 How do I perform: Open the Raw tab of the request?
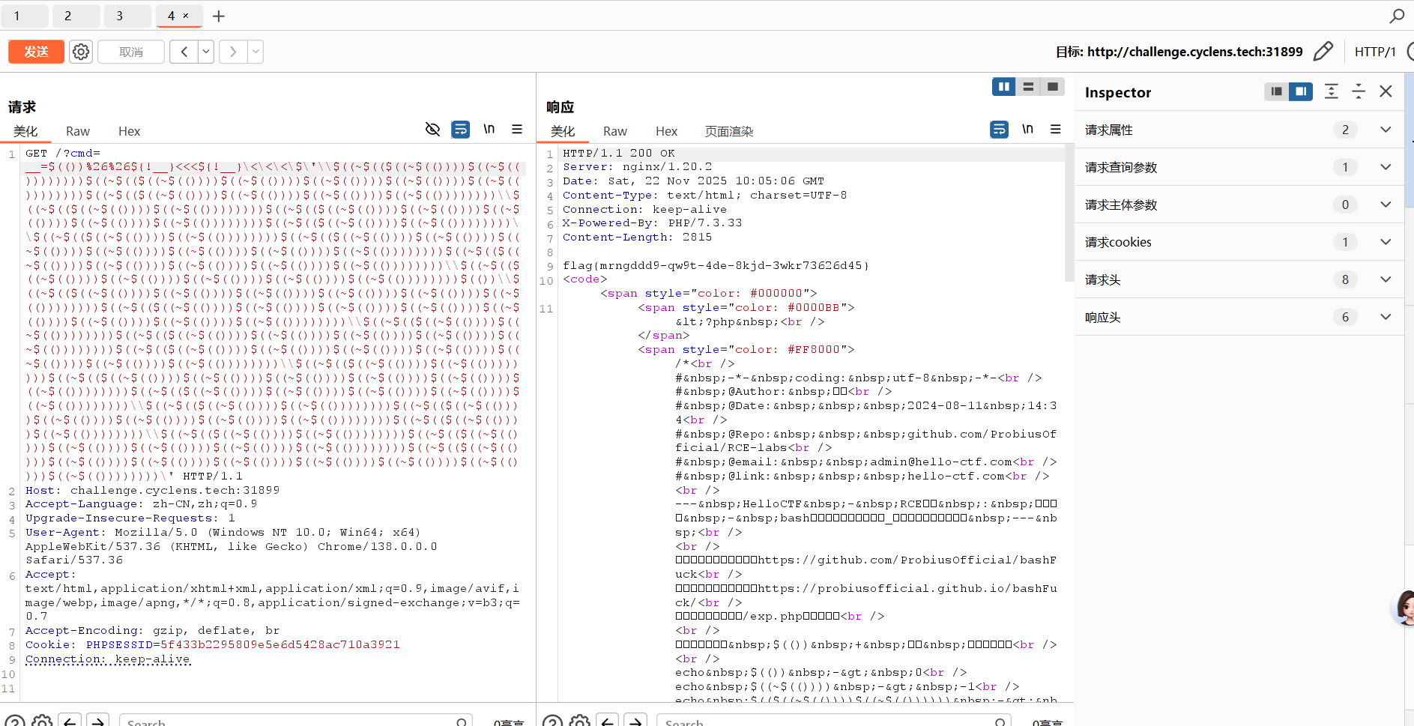(78, 131)
